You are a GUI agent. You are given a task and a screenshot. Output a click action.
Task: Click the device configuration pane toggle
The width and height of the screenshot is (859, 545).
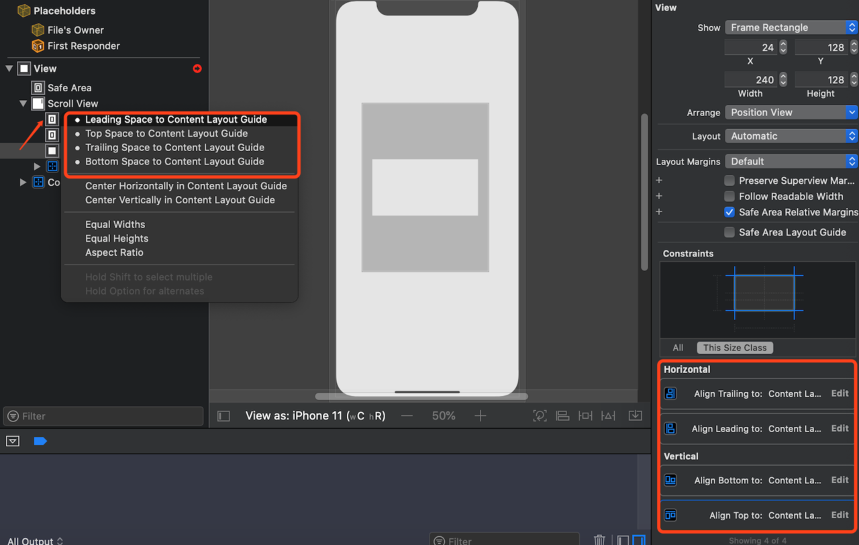(223, 415)
